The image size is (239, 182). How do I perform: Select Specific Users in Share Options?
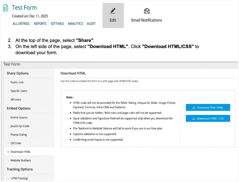pos(19,91)
